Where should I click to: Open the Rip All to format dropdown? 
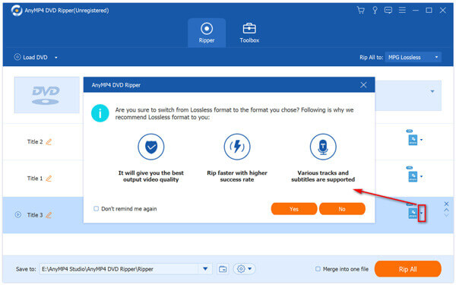click(x=413, y=57)
